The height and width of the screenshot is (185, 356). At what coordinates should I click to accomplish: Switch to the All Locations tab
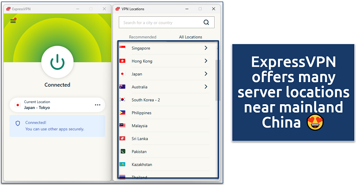tap(190, 37)
